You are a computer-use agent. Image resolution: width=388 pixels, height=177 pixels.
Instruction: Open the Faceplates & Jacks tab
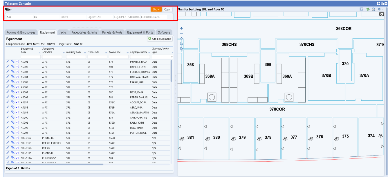click(84, 32)
